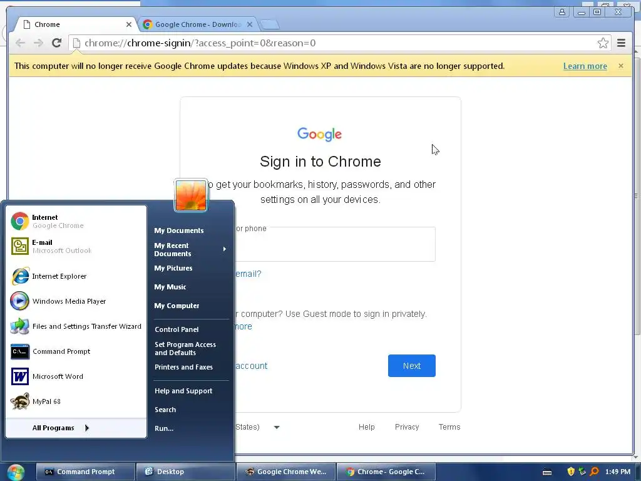Switch to Google Chrome We... taskbar button
This screenshot has width=641, height=481.
click(285, 472)
